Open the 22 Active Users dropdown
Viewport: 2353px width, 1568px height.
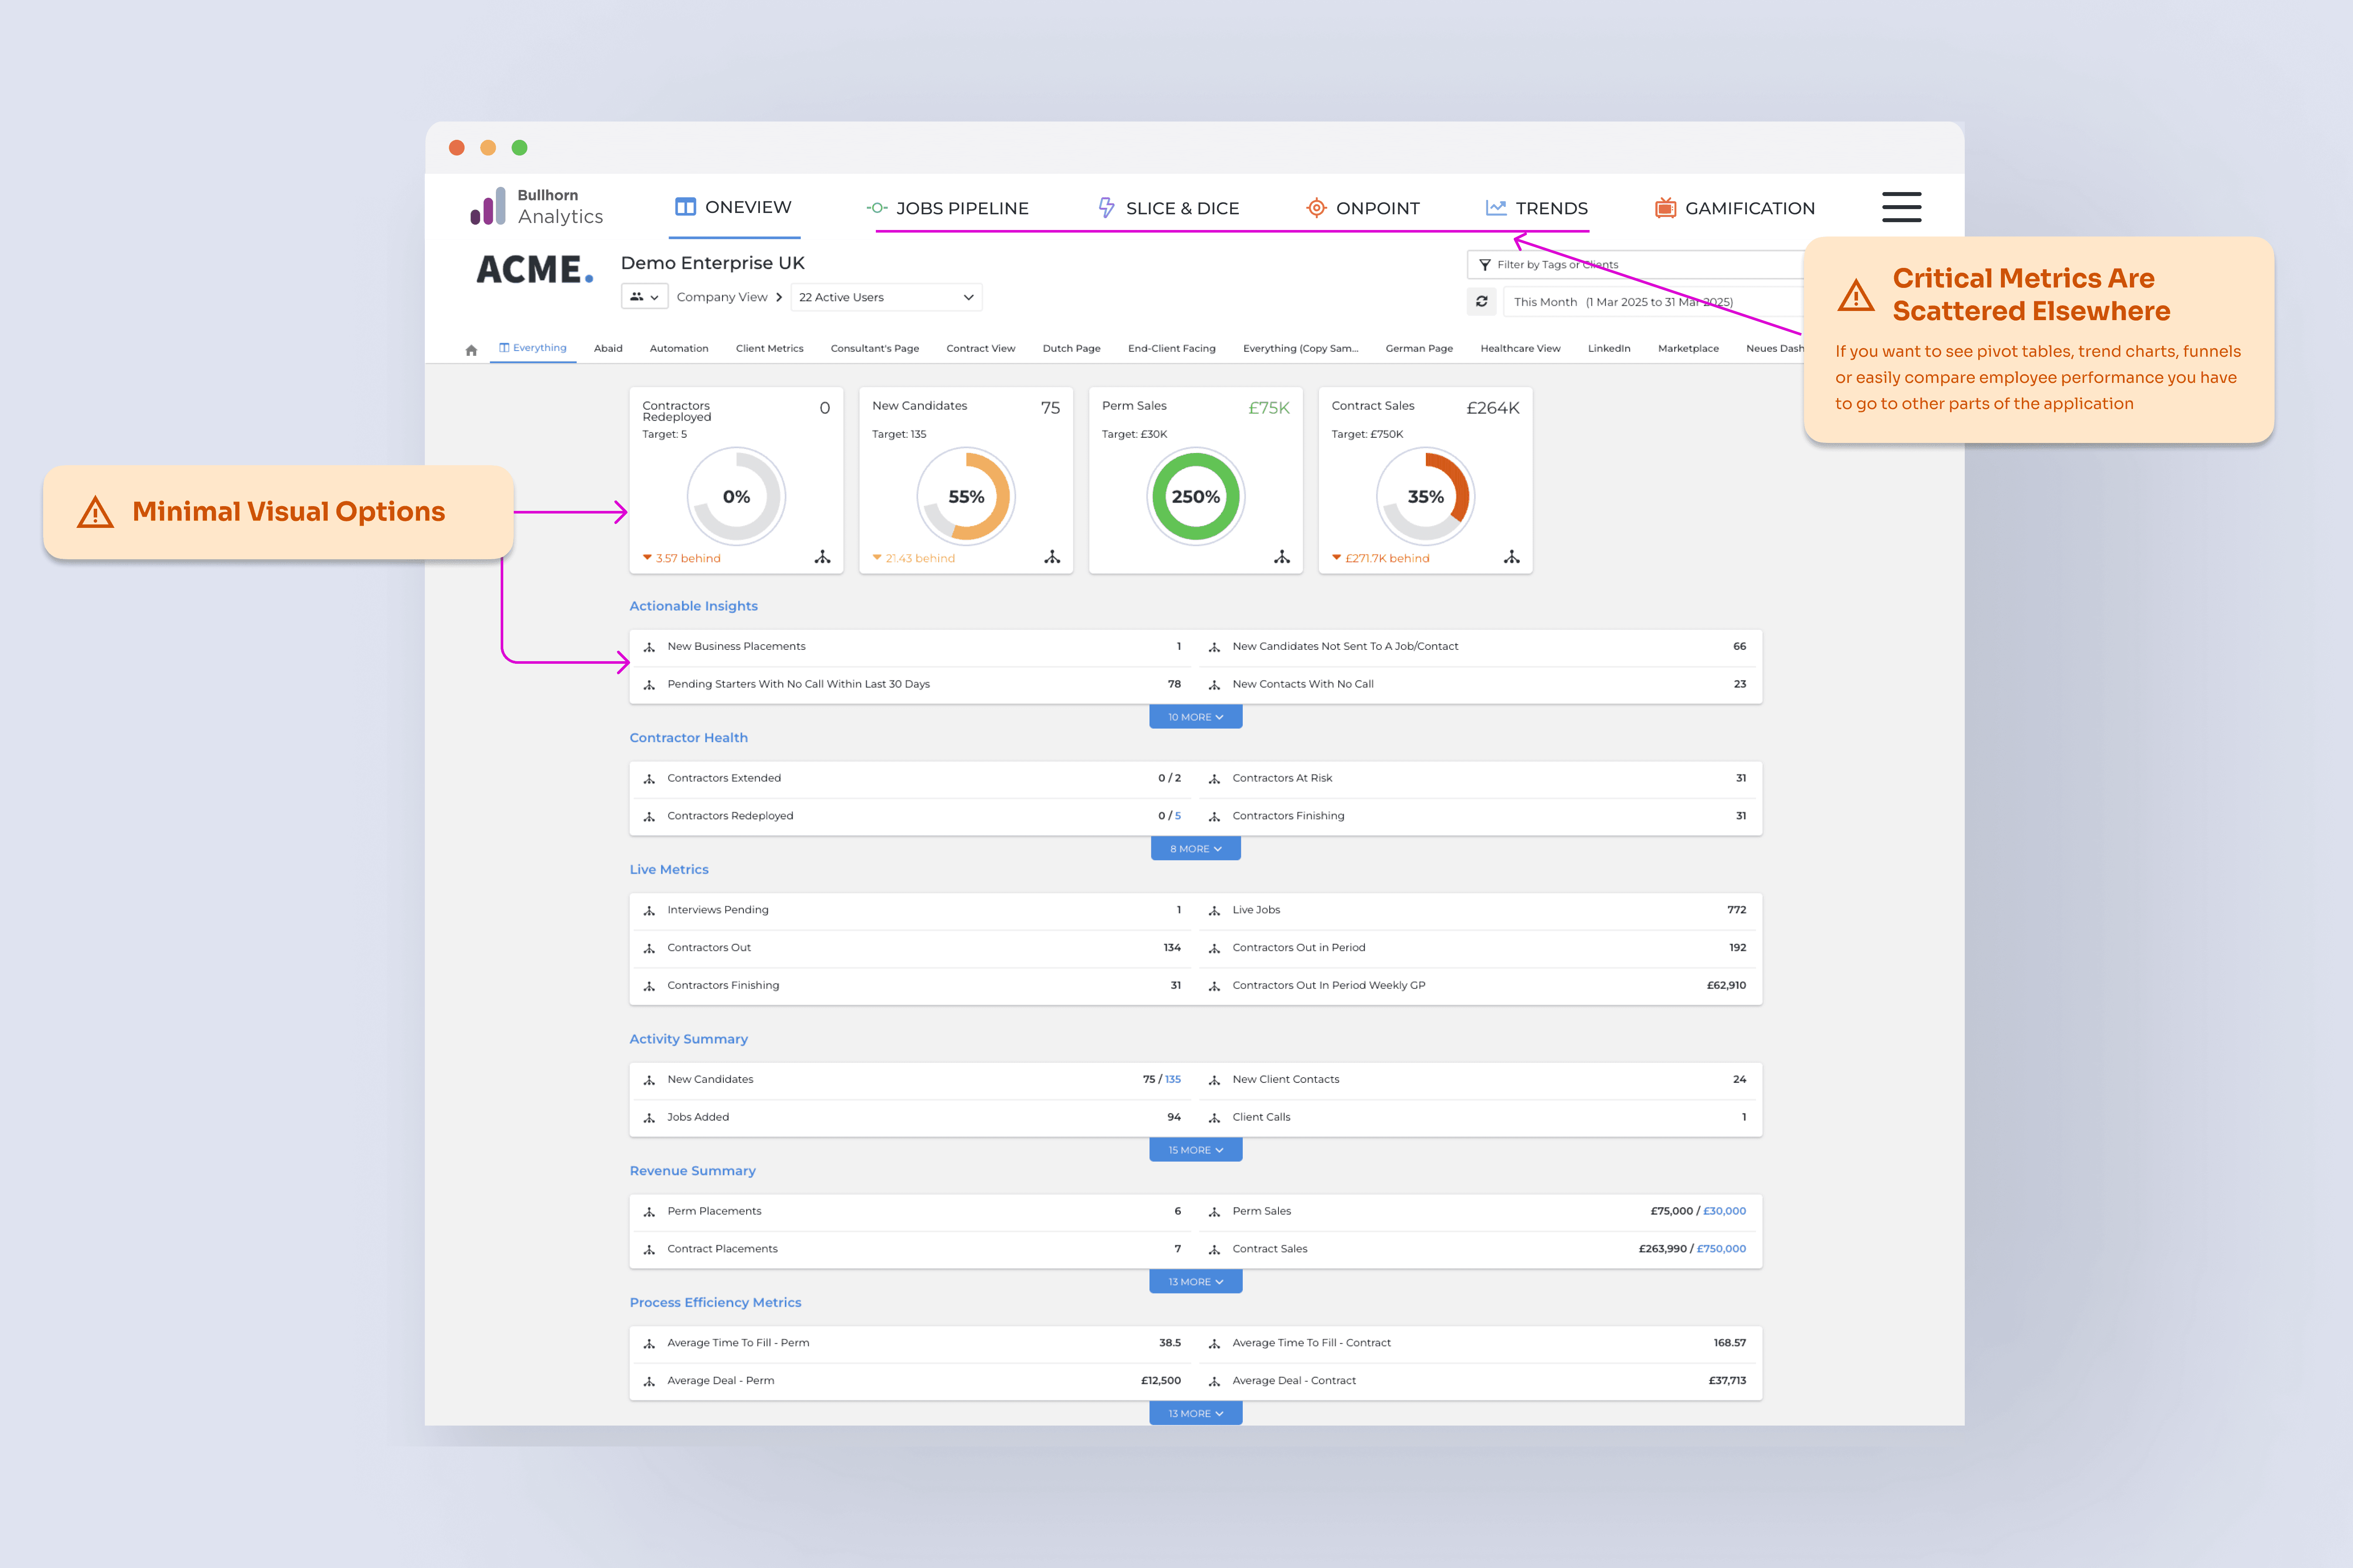click(885, 297)
